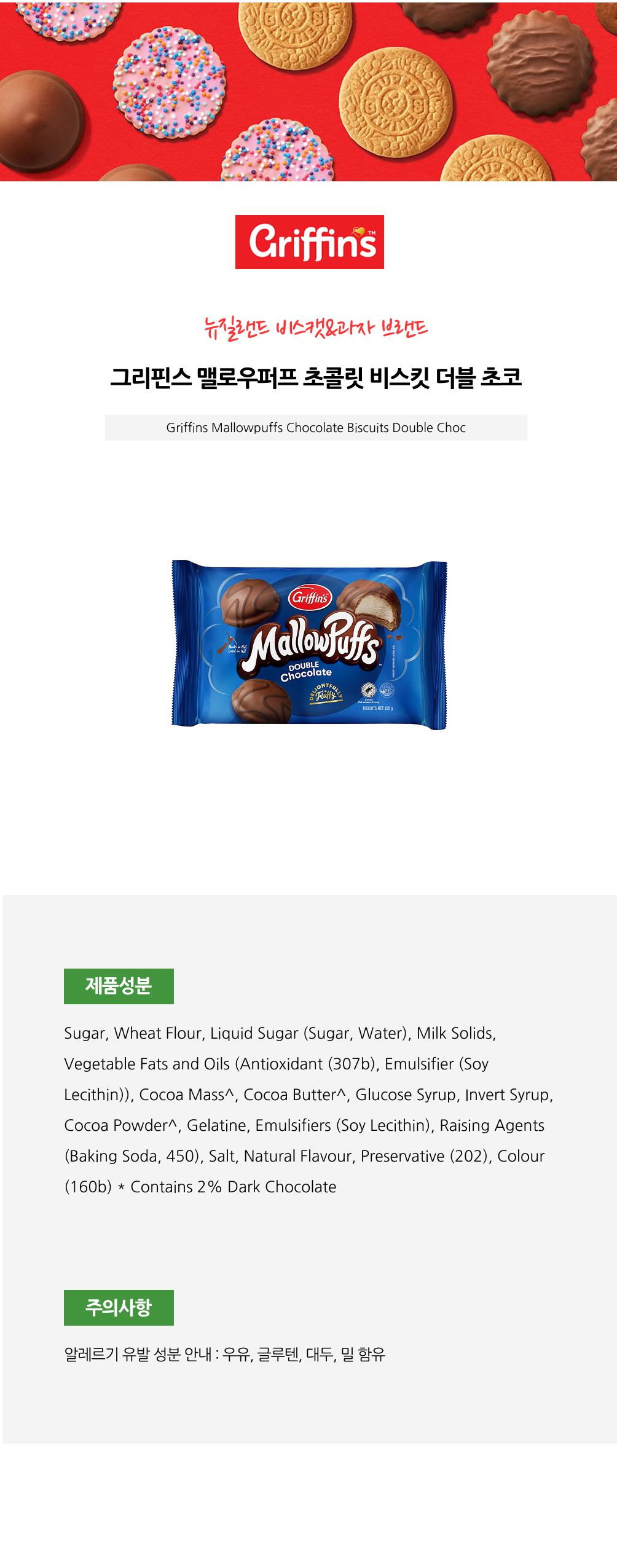Click the red Griffin's logo
Image resolution: width=617 pixels, height=1550 pixels.
310,242
